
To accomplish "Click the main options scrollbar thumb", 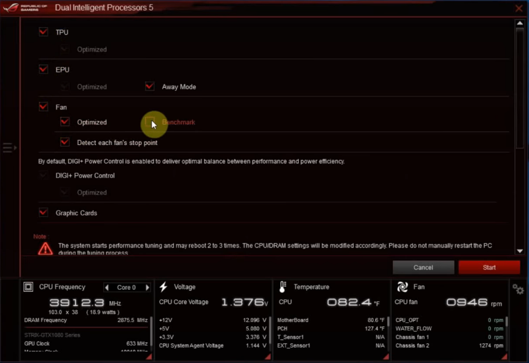I will [x=520, y=88].
